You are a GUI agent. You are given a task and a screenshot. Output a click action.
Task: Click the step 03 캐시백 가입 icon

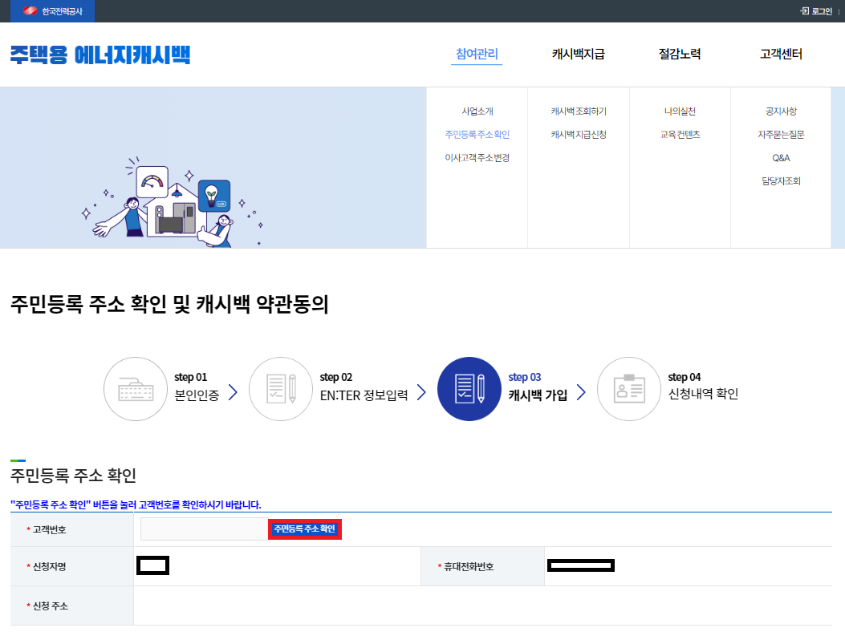(469, 389)
